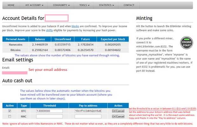Screen dimensions: 197x127
Task: Click the Threshold column header
Action: coord(50,105)
